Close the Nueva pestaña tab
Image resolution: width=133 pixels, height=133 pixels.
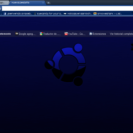(x=43, y=3)
